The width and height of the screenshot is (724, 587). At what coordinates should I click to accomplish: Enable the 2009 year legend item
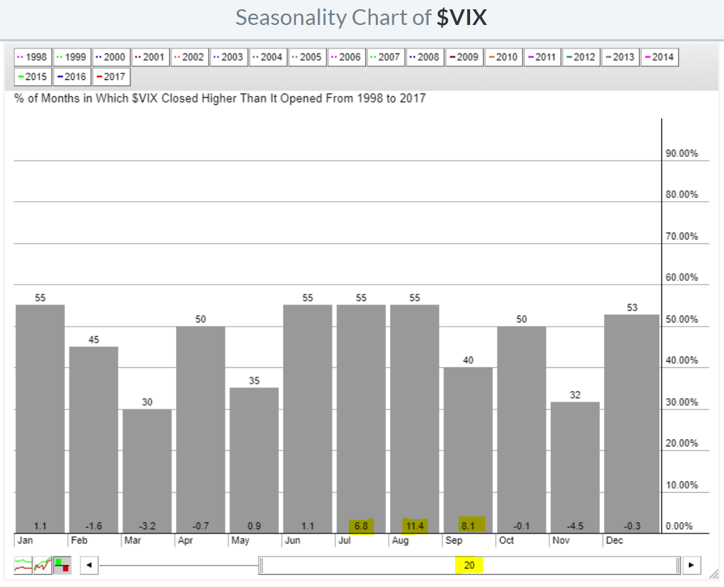pyautogui.click(x=464, y=57)
